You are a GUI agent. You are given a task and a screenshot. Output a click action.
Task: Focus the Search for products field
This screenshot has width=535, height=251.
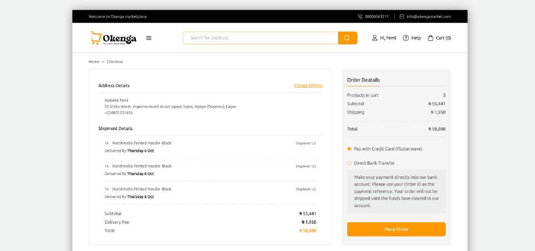260,38
